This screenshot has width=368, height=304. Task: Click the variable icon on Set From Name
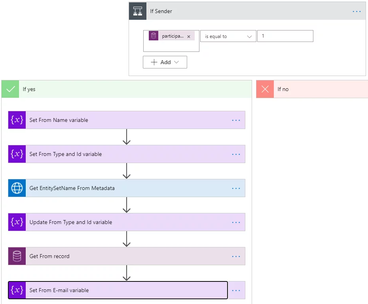tap(17, 120)
